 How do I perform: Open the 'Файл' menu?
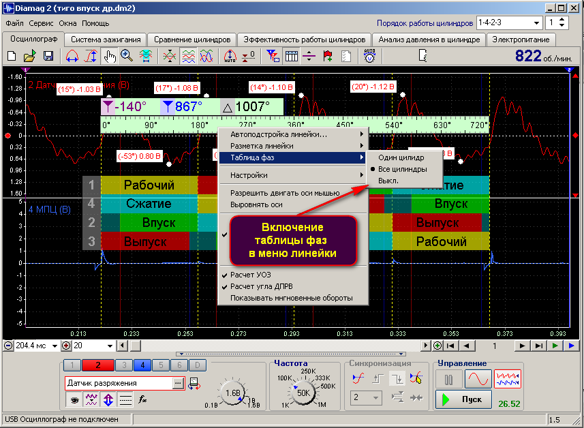pos(14,23)
